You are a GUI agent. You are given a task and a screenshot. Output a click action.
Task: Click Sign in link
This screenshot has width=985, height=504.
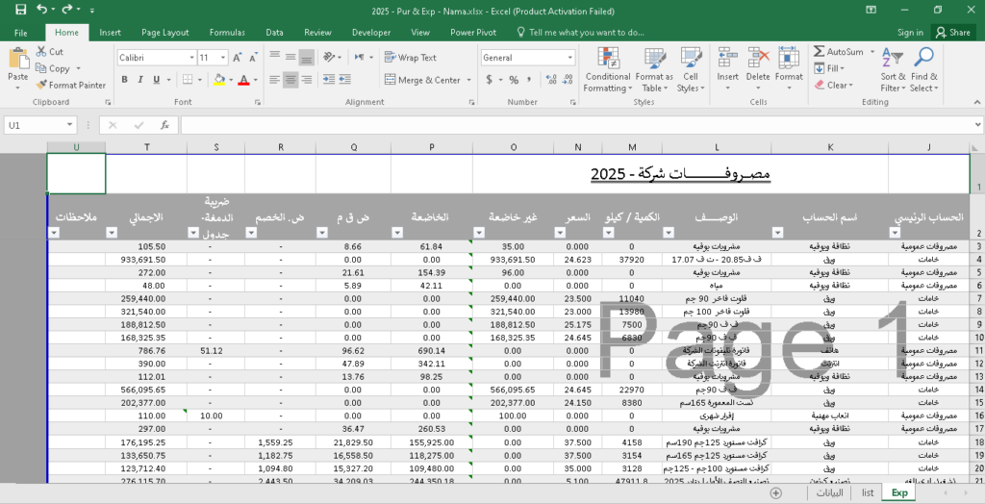pyautogui.click(x=910, y=33)
